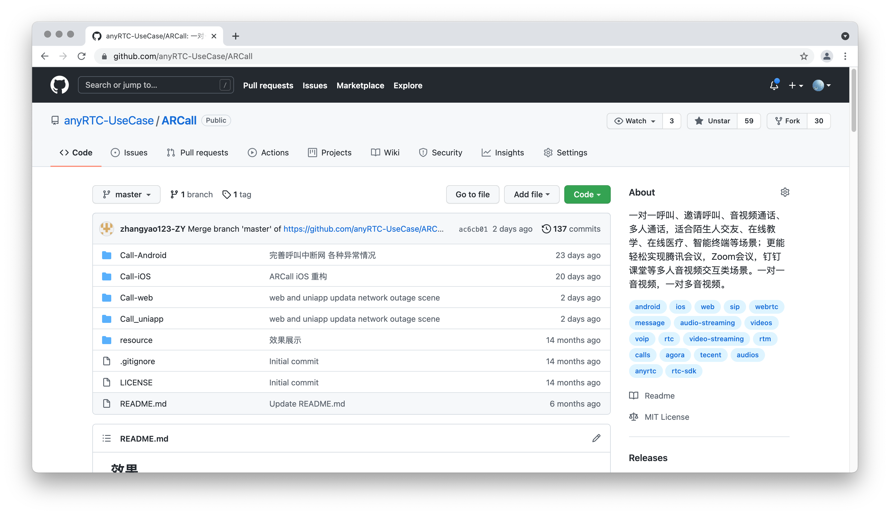Open the notifications bell

point(774,85)
